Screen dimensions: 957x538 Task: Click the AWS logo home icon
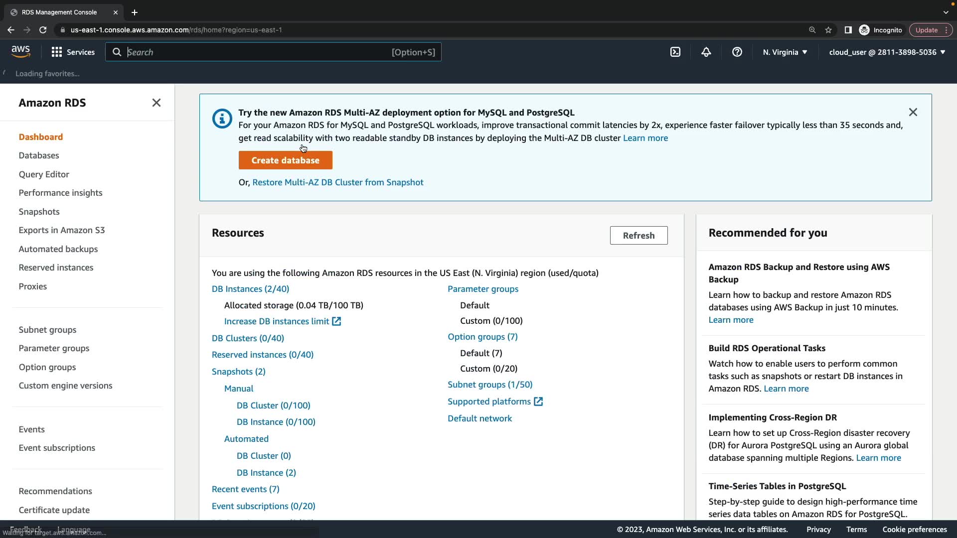[x=21, y=52]
